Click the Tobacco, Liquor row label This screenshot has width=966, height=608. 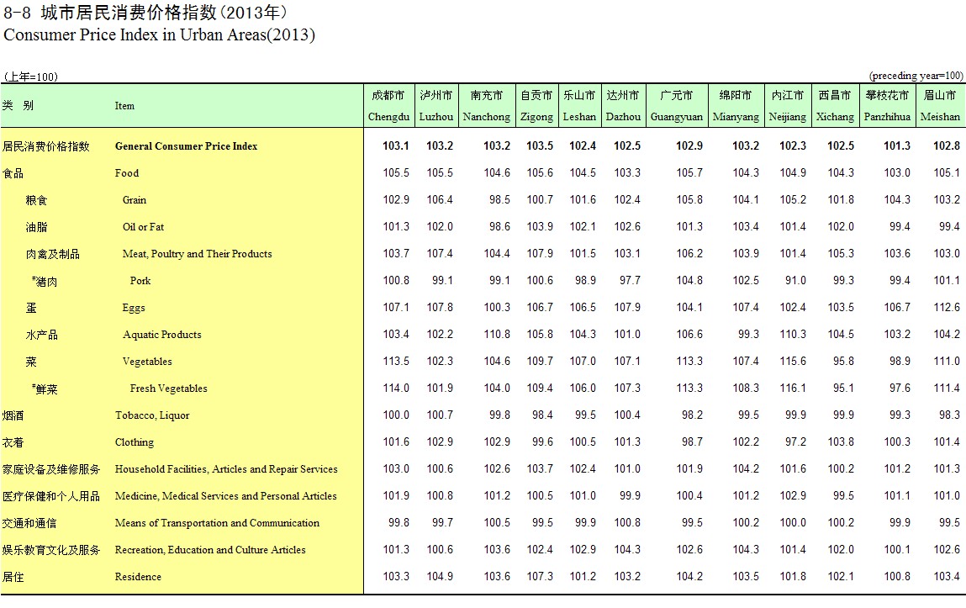152,415
